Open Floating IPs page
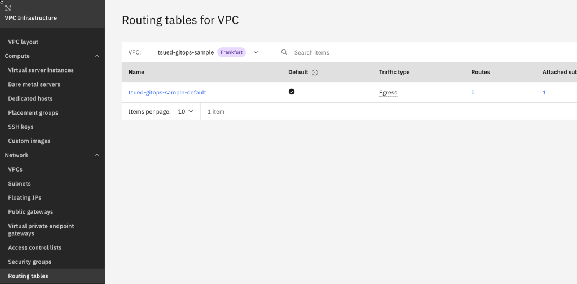This screenshot has height=284, width=577. coord(25,197)
